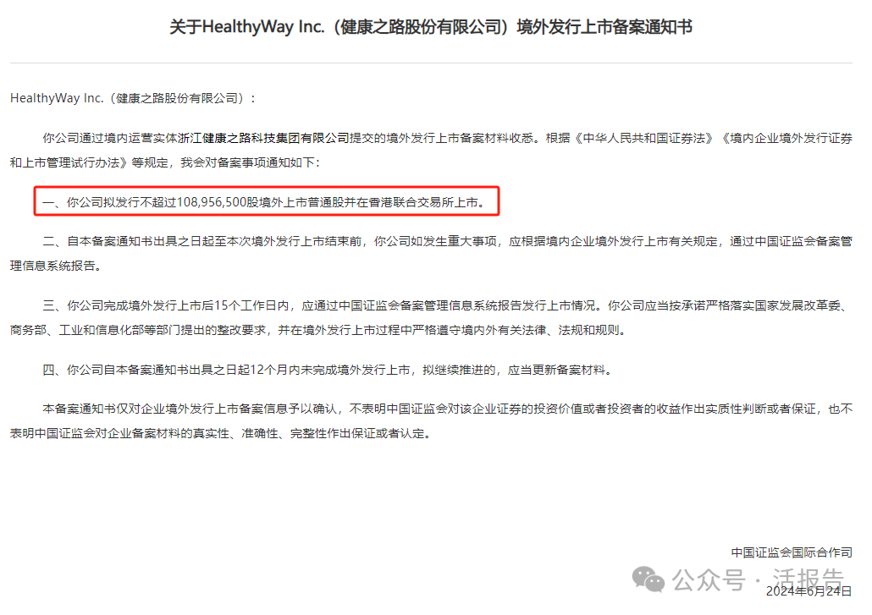Image resolution: width=872 pixels, height=615 pixels.
Task: Click the disclaimer paragraph starting 本备案通知书仅对
Action: point(431,421)
